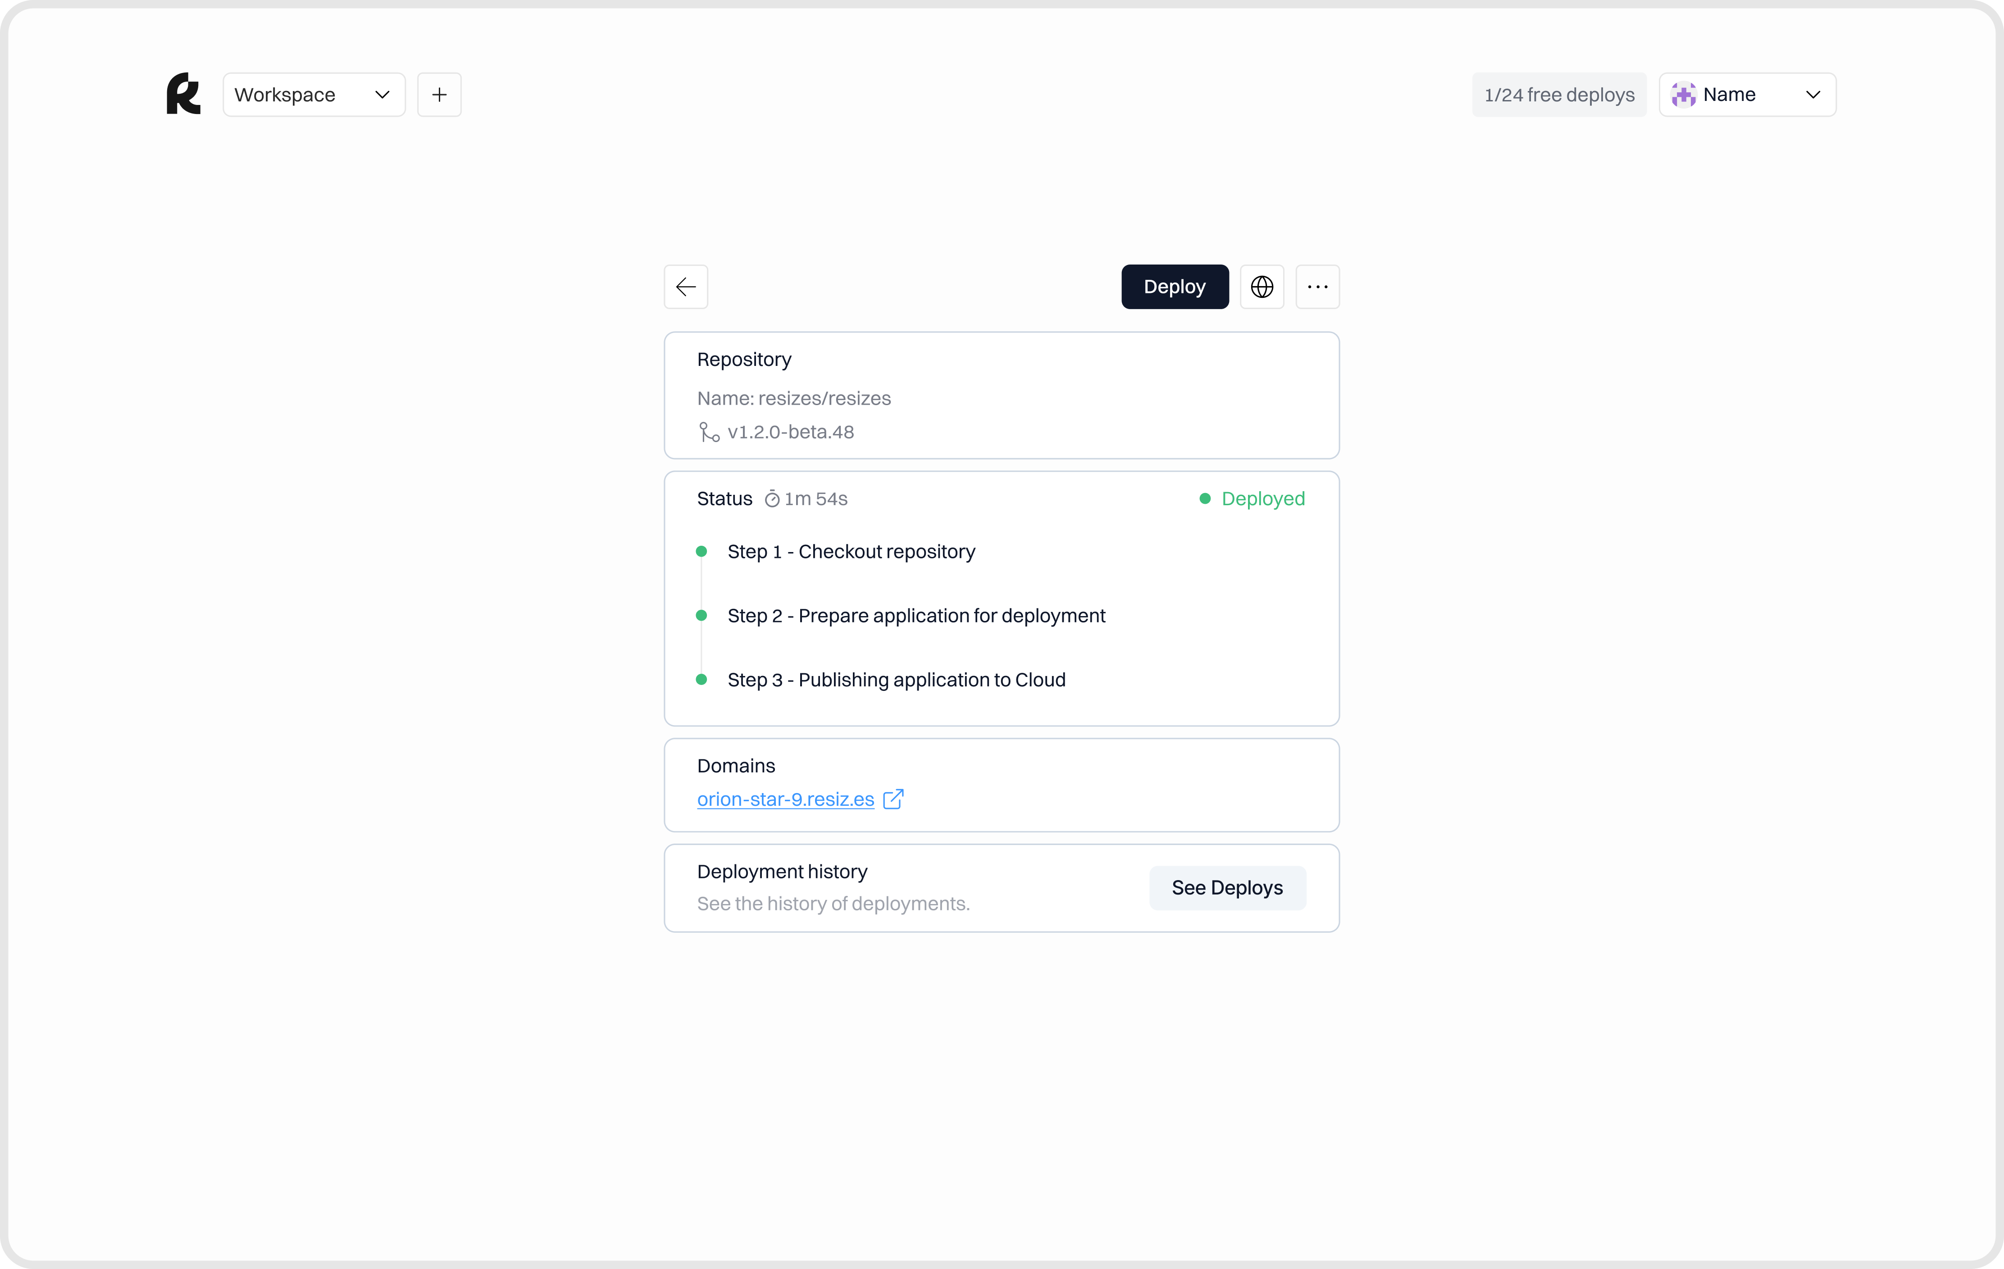This screenshot has height=1269, width=2004.
Task: Open the three-dots more options menu
Action: point(1317,287)
